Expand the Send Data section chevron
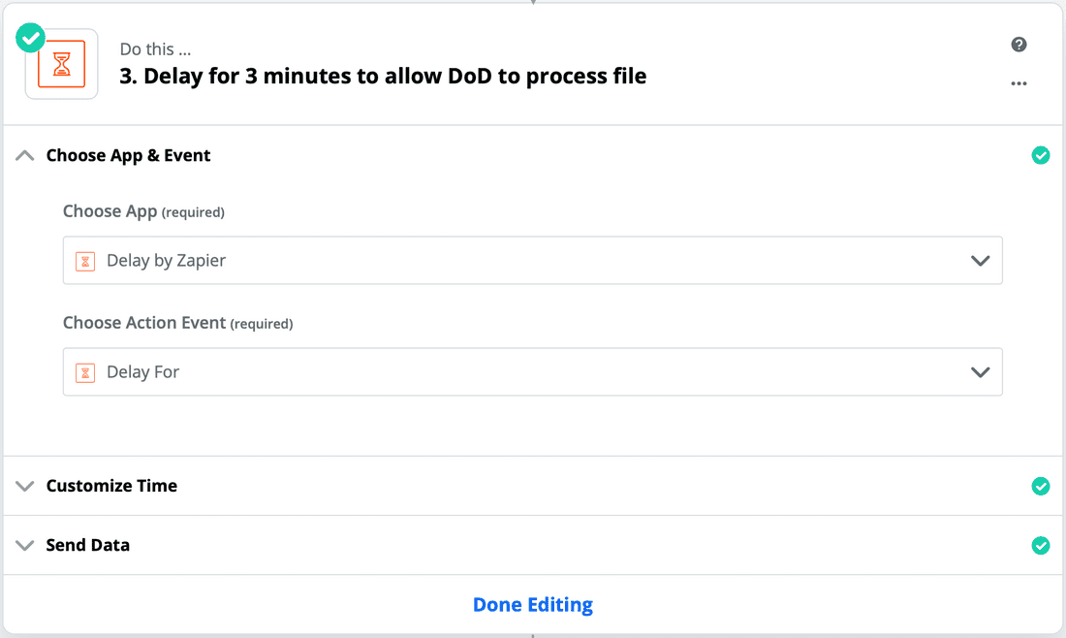This screenshot has height=638, width=1066. 25,545
